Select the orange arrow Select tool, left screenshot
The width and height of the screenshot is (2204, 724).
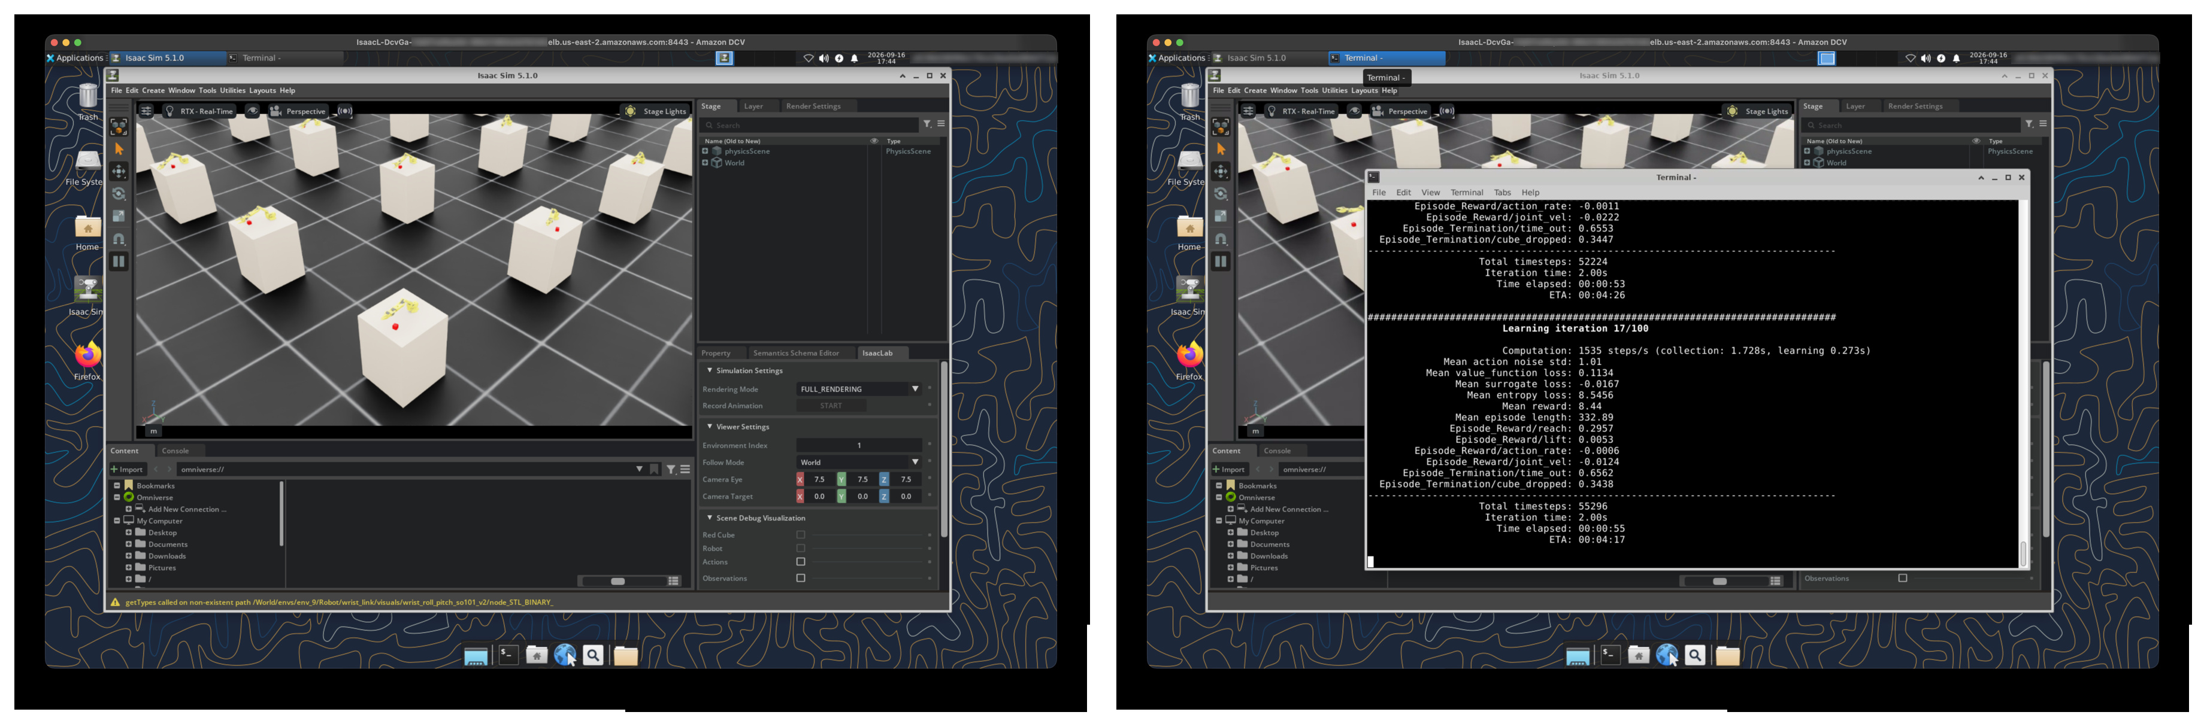point(119,150)
